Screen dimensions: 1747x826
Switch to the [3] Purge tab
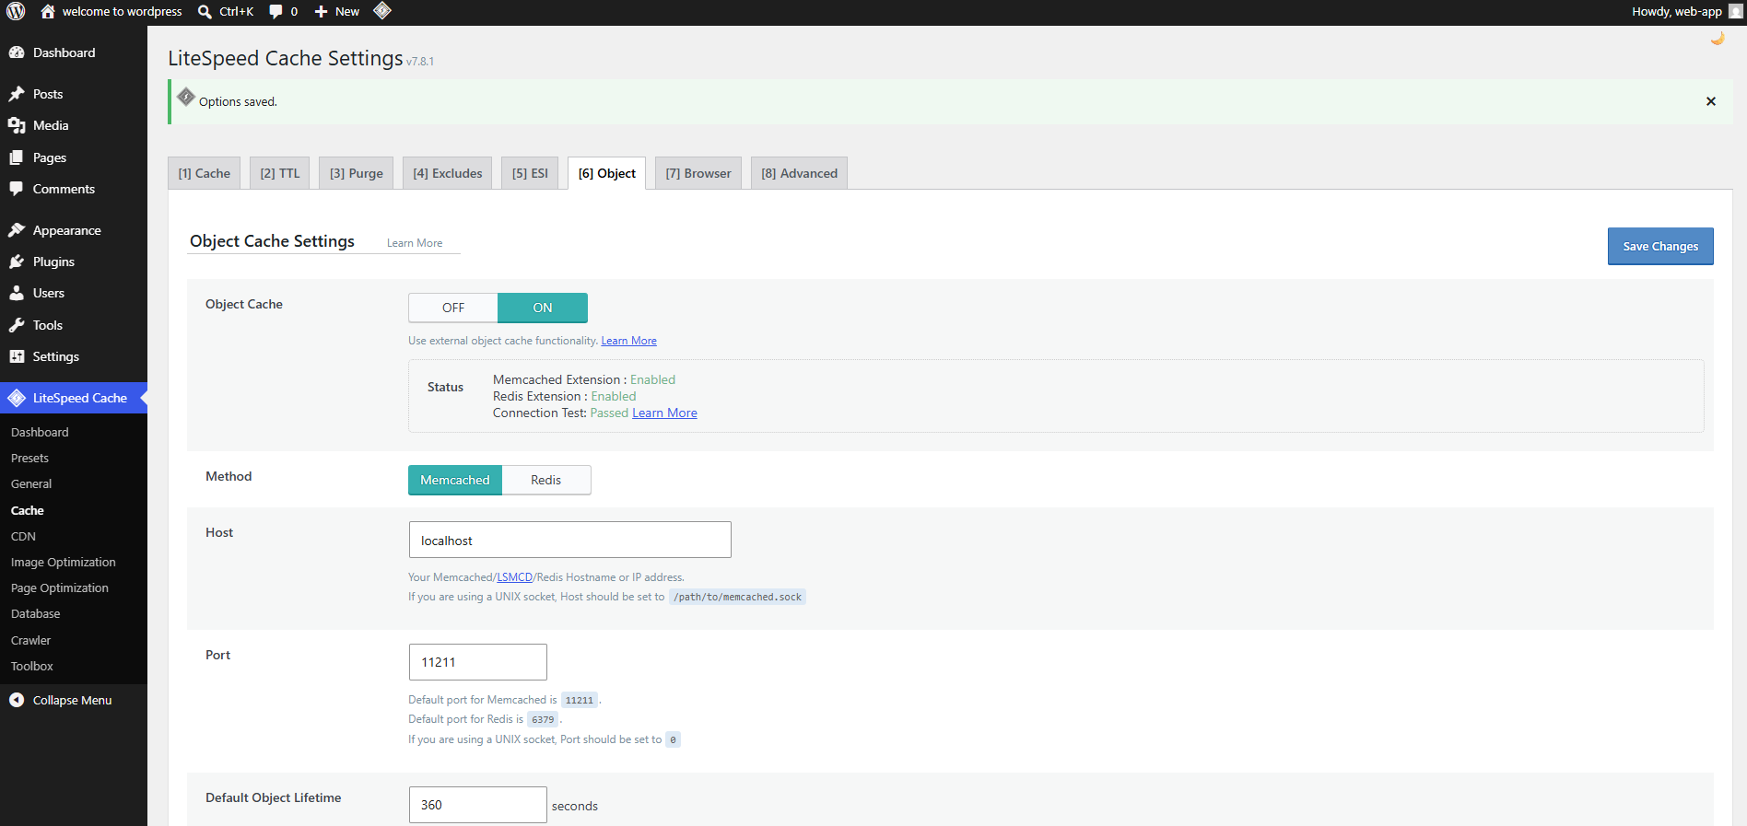(x=357, y=173)
